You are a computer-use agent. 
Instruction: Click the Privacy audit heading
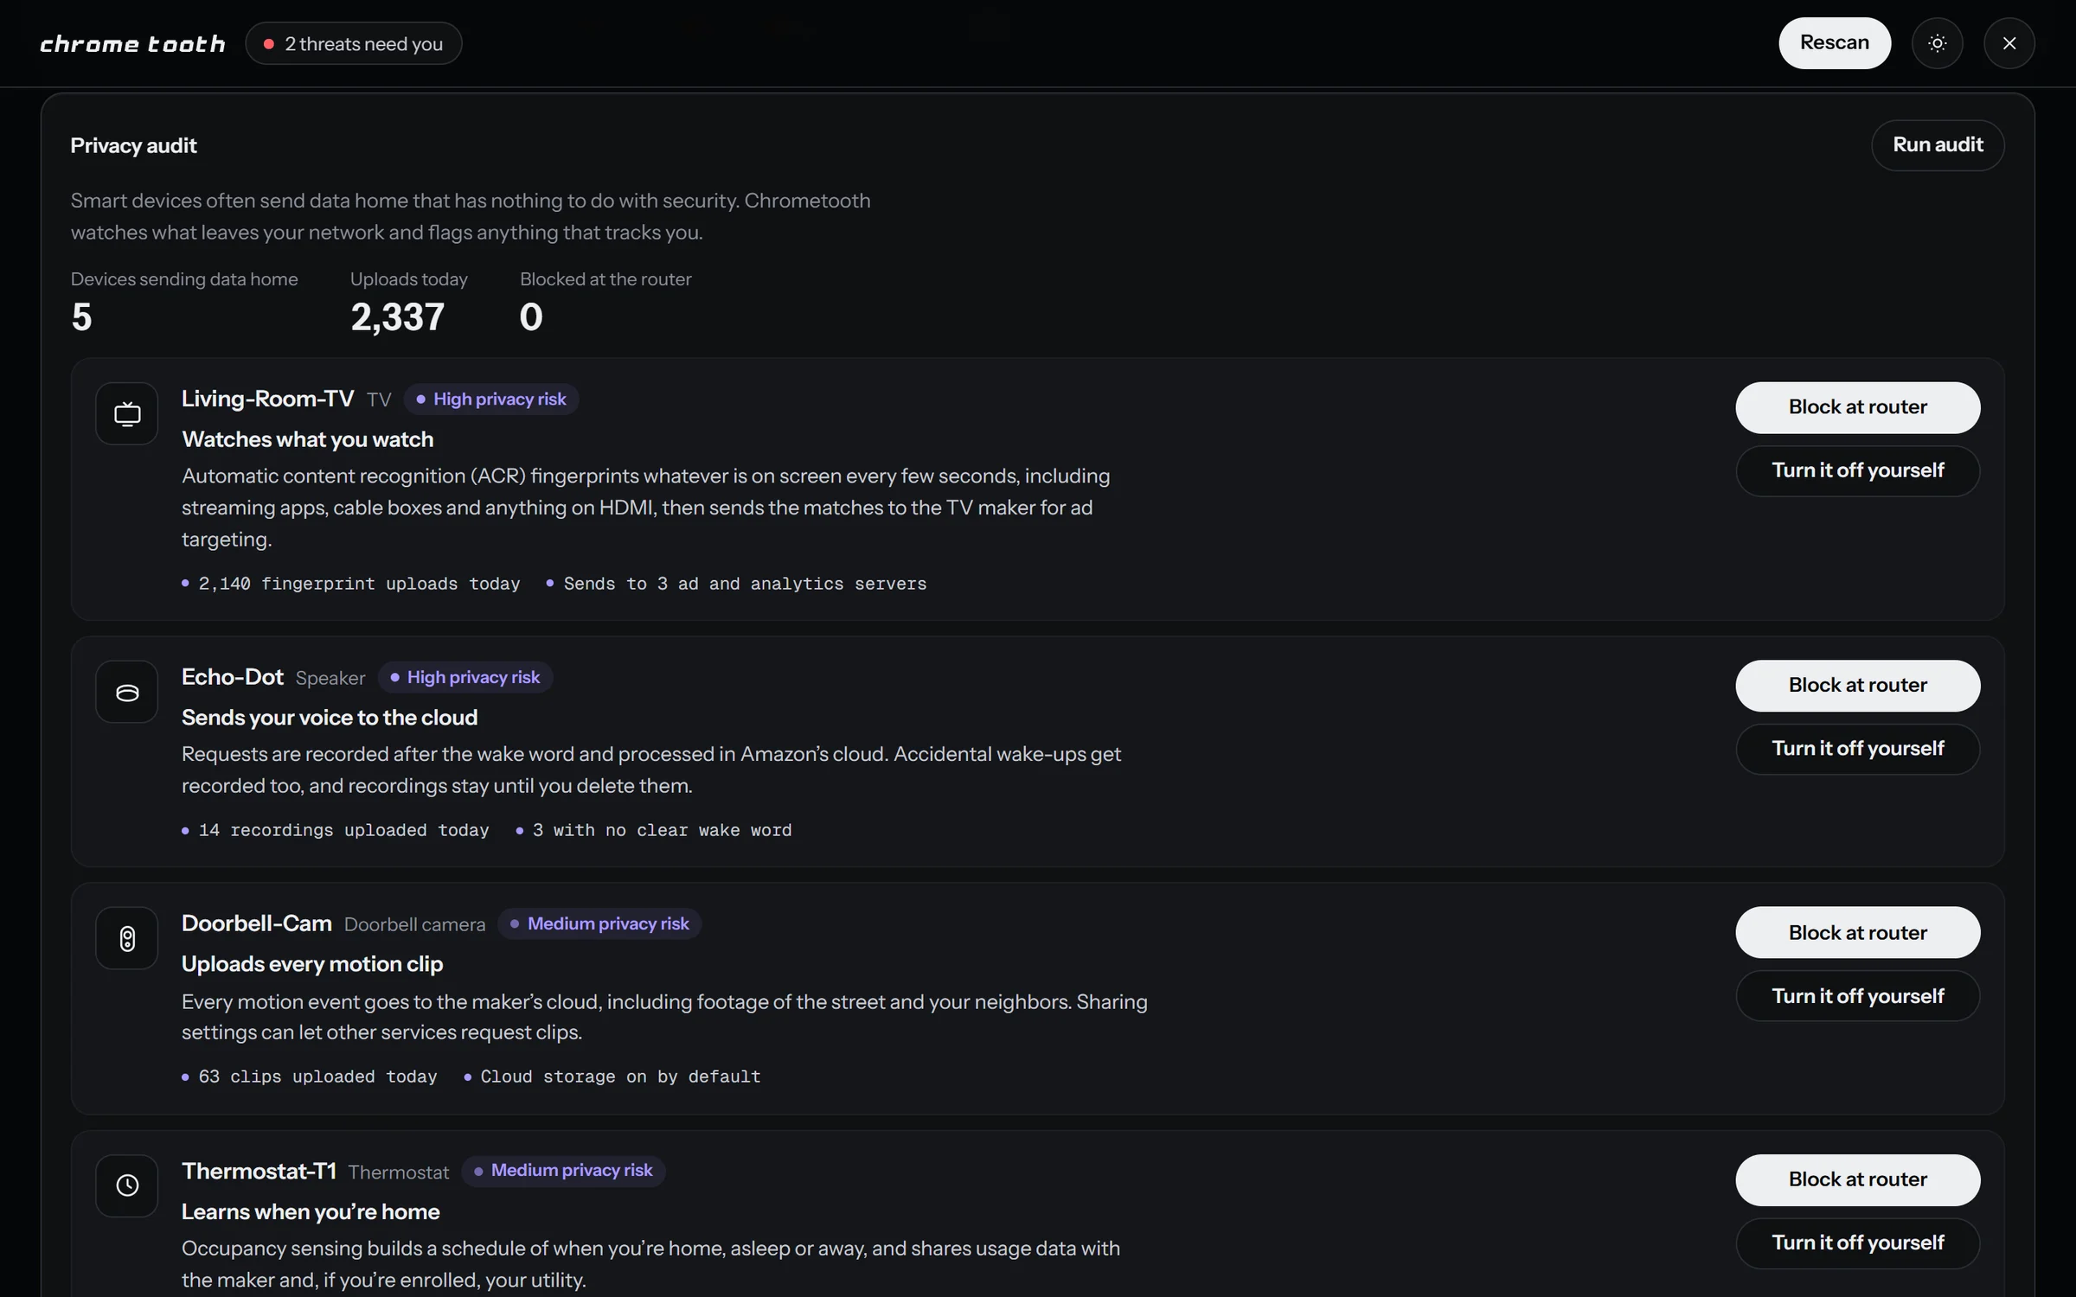[x=134, y=145]
